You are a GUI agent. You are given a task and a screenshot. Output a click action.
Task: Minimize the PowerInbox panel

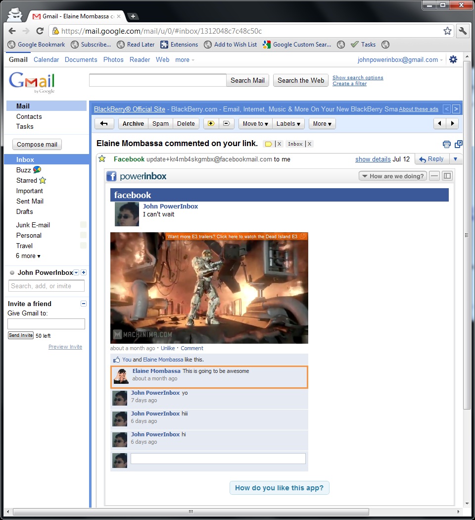[x=434, y=176]
